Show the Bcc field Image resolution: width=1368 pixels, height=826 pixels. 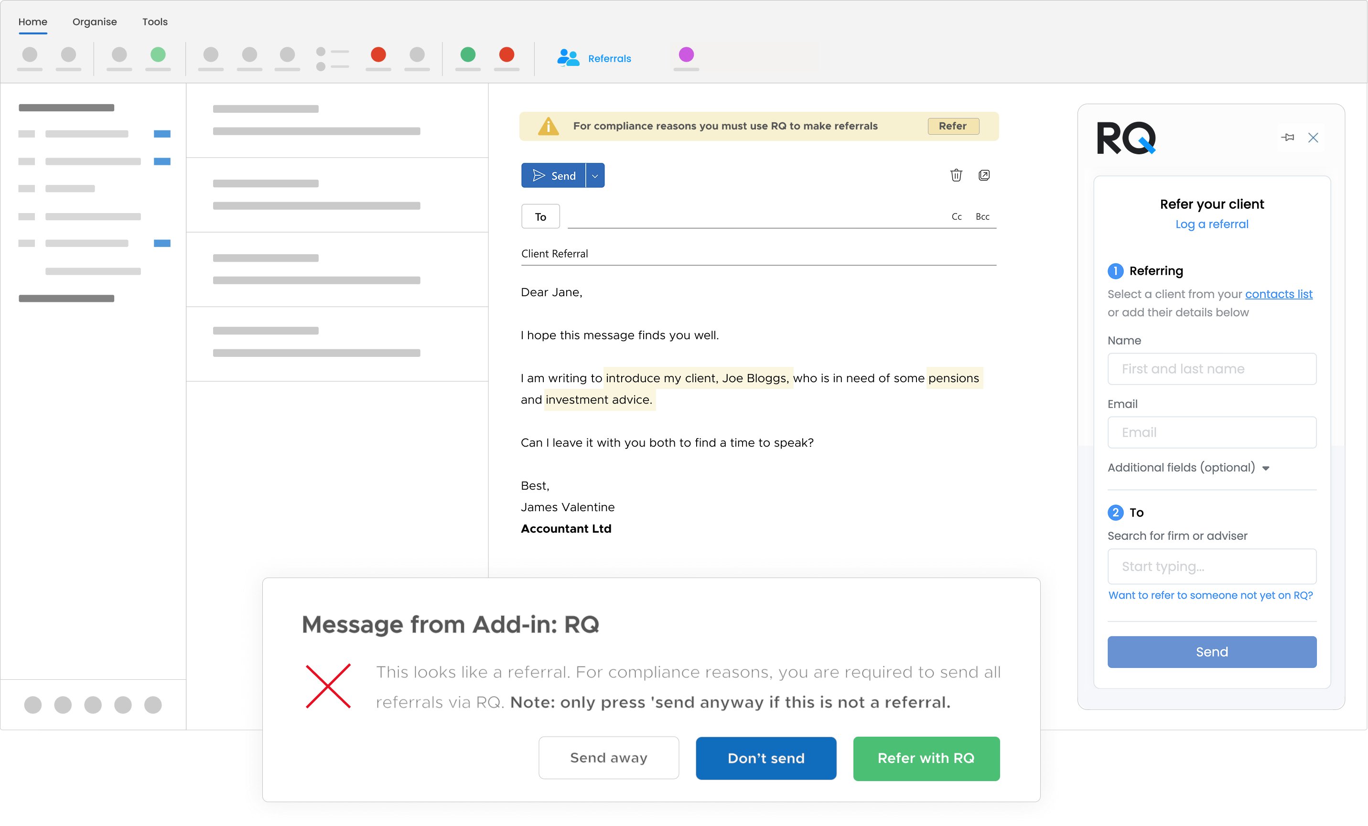pos(982,216)
